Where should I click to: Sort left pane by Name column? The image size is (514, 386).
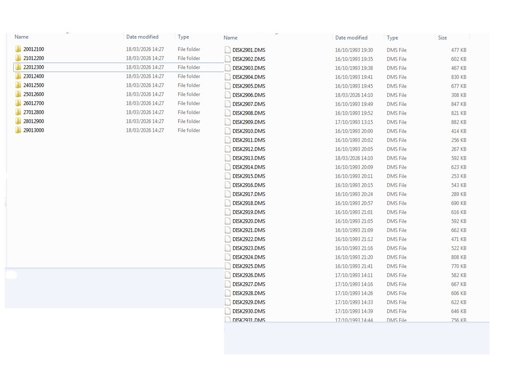[21, 37]
